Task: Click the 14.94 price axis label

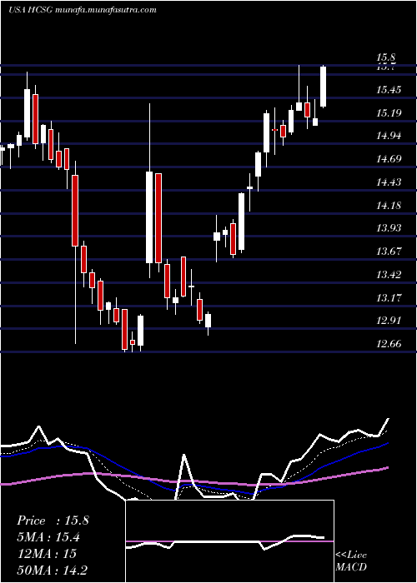Action: 389,136
